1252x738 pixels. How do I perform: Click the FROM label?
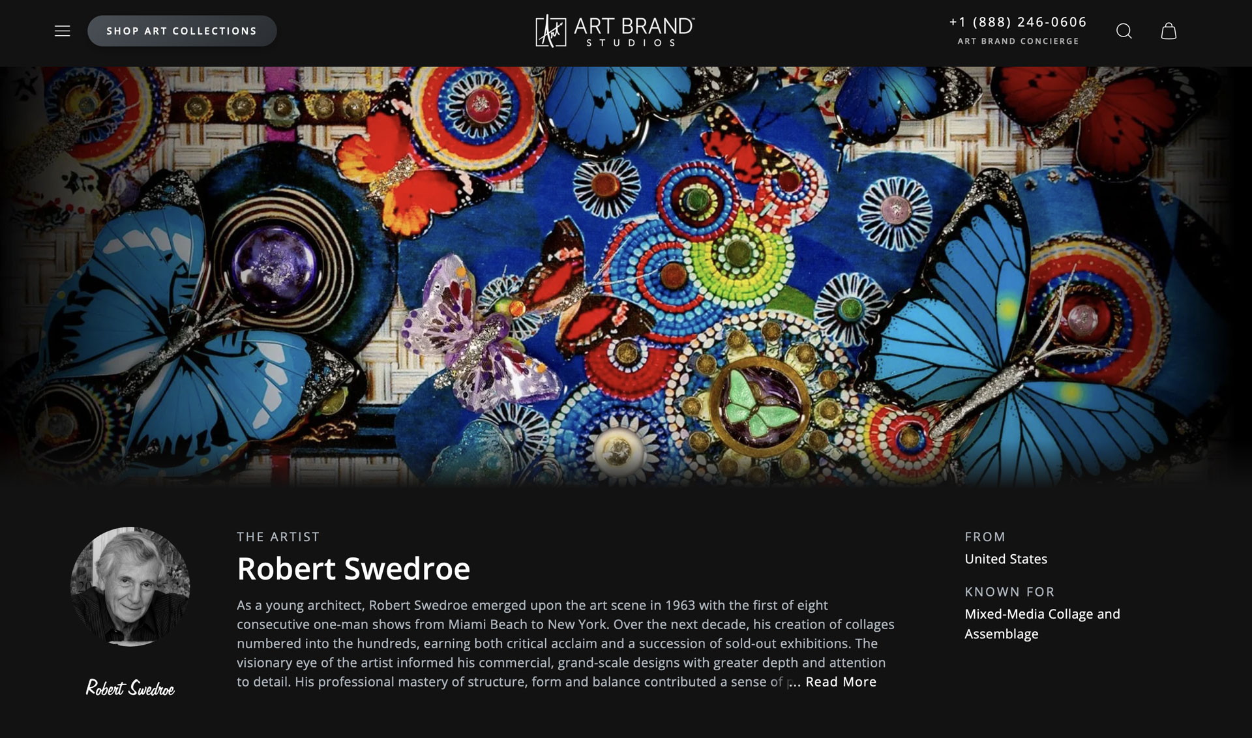985,537
